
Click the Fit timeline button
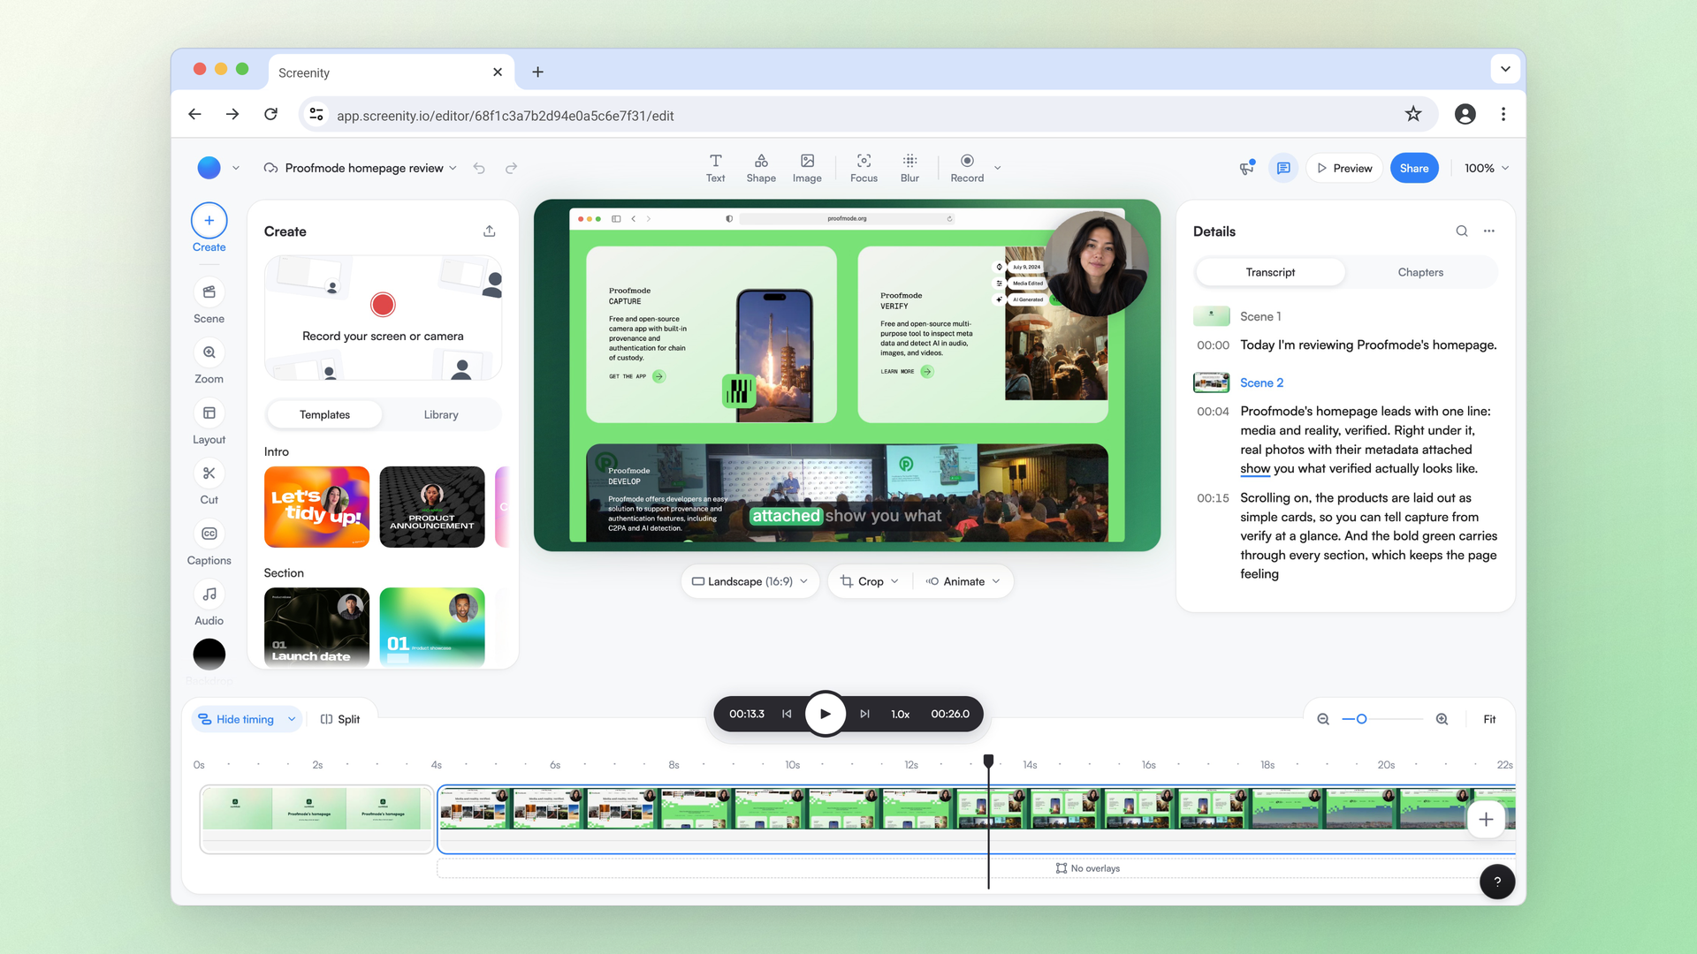(x=1489, y=719)
